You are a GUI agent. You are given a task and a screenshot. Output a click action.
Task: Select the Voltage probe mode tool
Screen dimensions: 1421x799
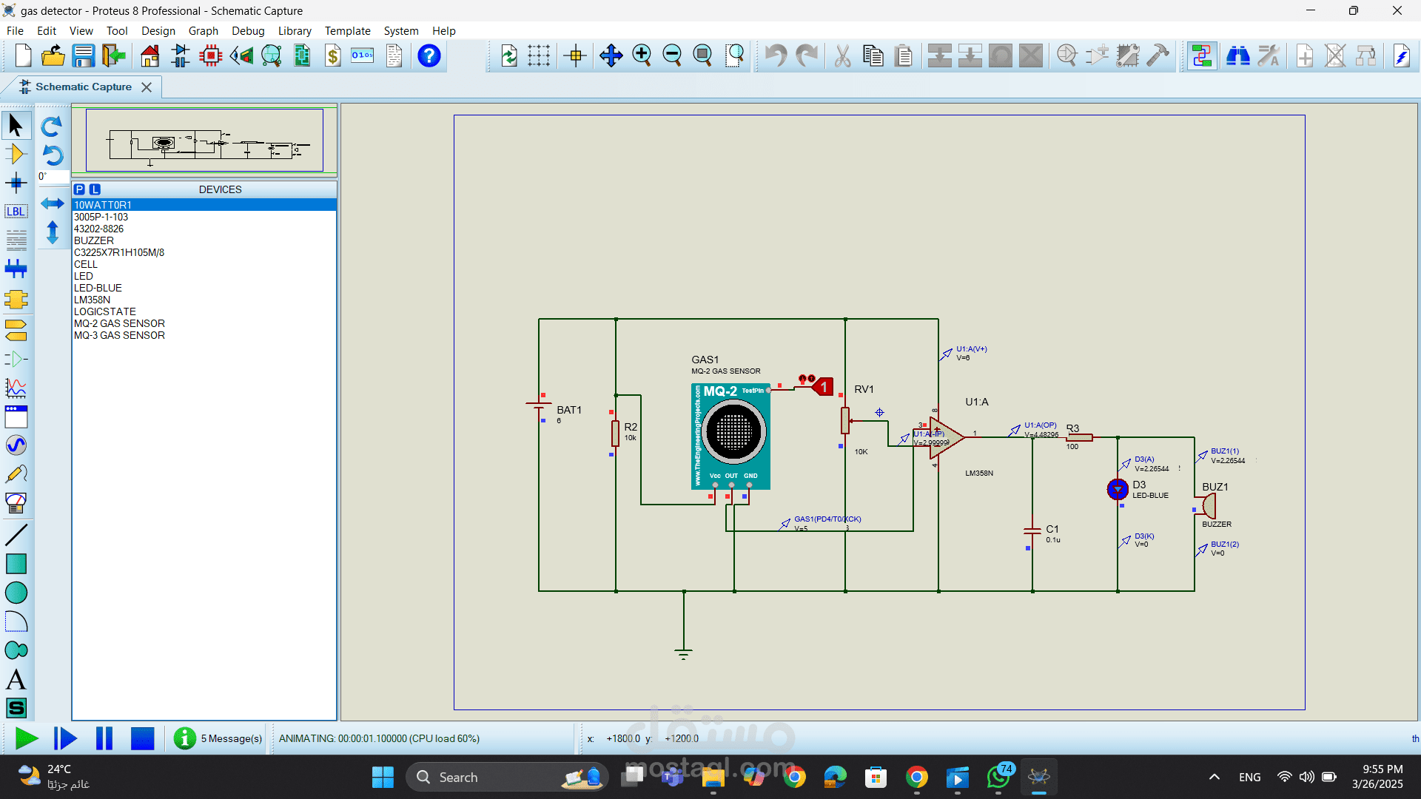click(16, 473)
